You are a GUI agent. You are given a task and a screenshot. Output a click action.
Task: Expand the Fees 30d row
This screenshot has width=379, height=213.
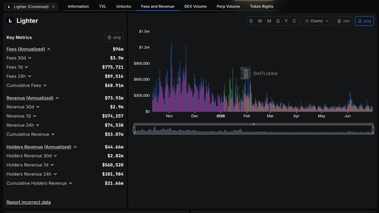pyautogui.click(x=30, y=58)
